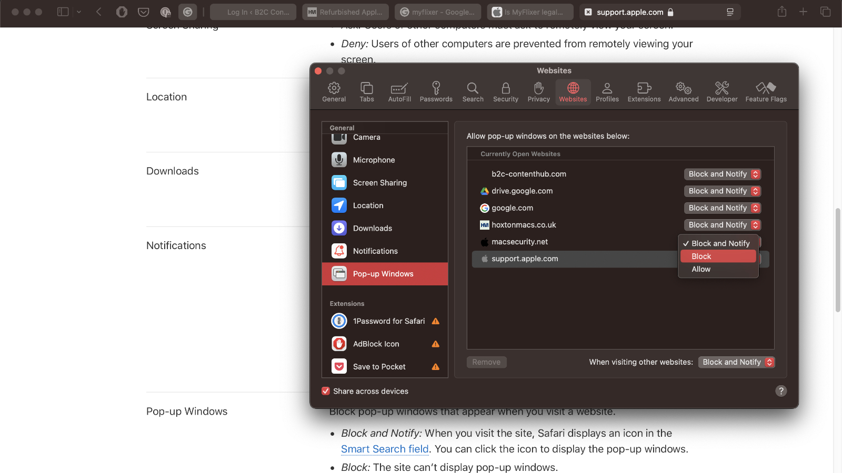Click the Share icon in Safari toolbar
Image resolution: width=842 pixels, height=473 pixels.
pyautogui.click(x=782, y=12)
